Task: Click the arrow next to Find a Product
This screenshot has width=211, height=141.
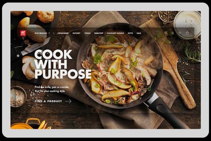Action: click(x=68, y=101)
